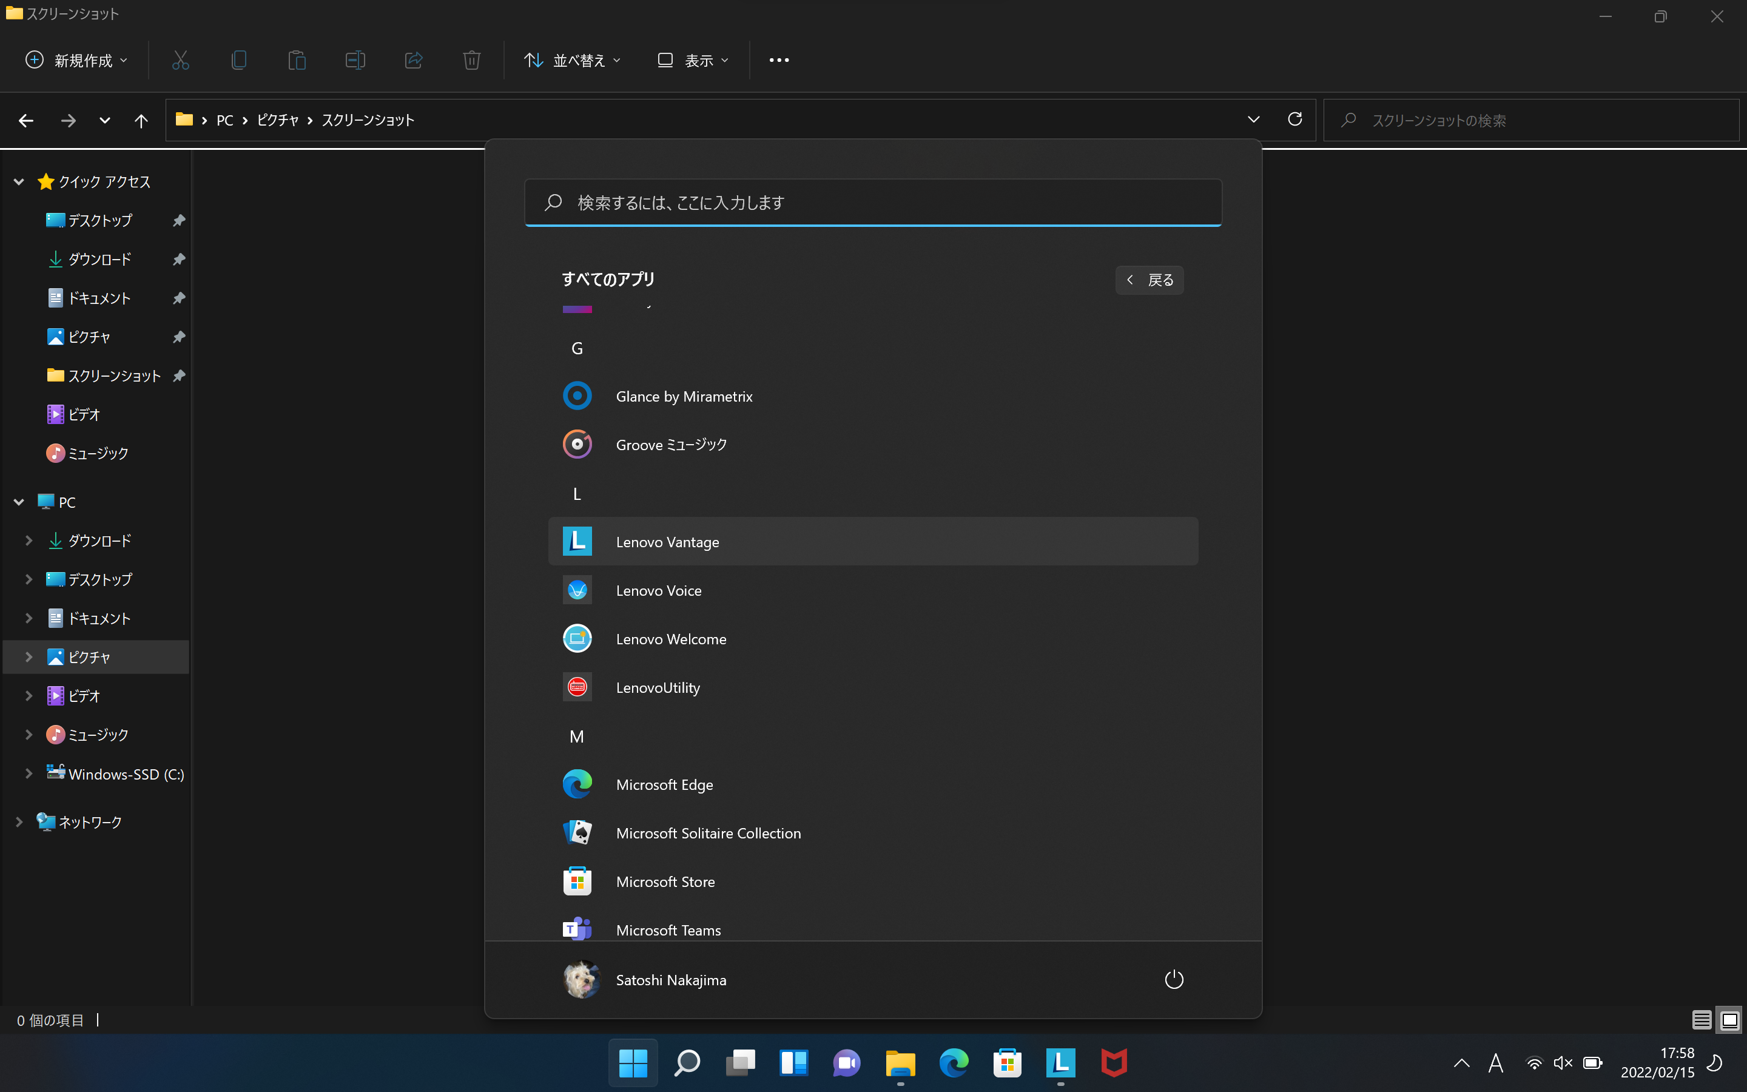
Task: Click ピクチャ in the address breadcrumb
Action: point(278,121)
